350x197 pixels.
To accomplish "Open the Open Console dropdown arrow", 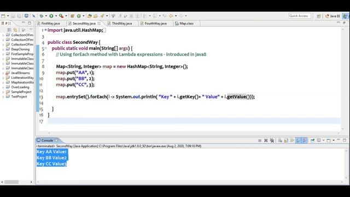I will tap(334, 140).
